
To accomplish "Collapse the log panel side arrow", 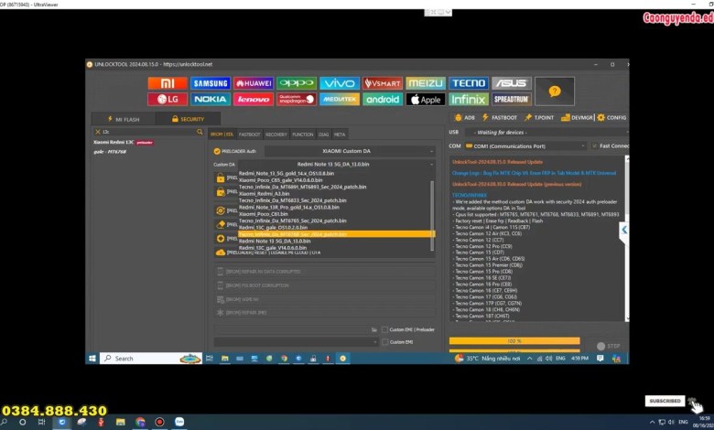I will 624,230.
